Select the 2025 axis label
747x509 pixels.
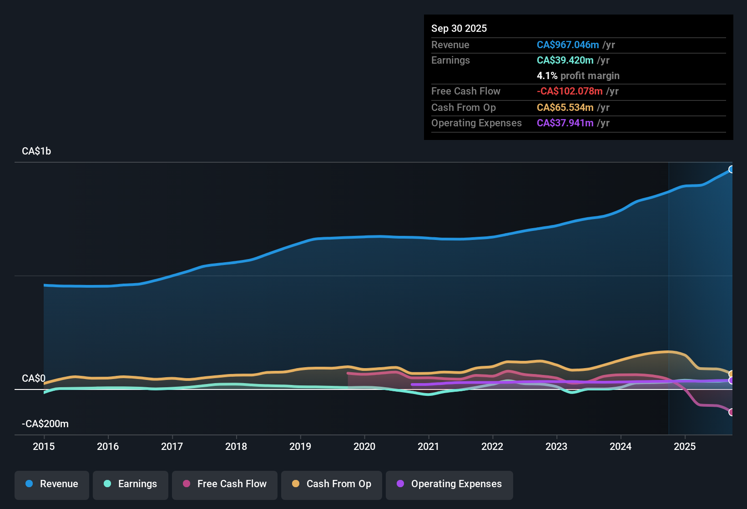(x=685, y=447)
